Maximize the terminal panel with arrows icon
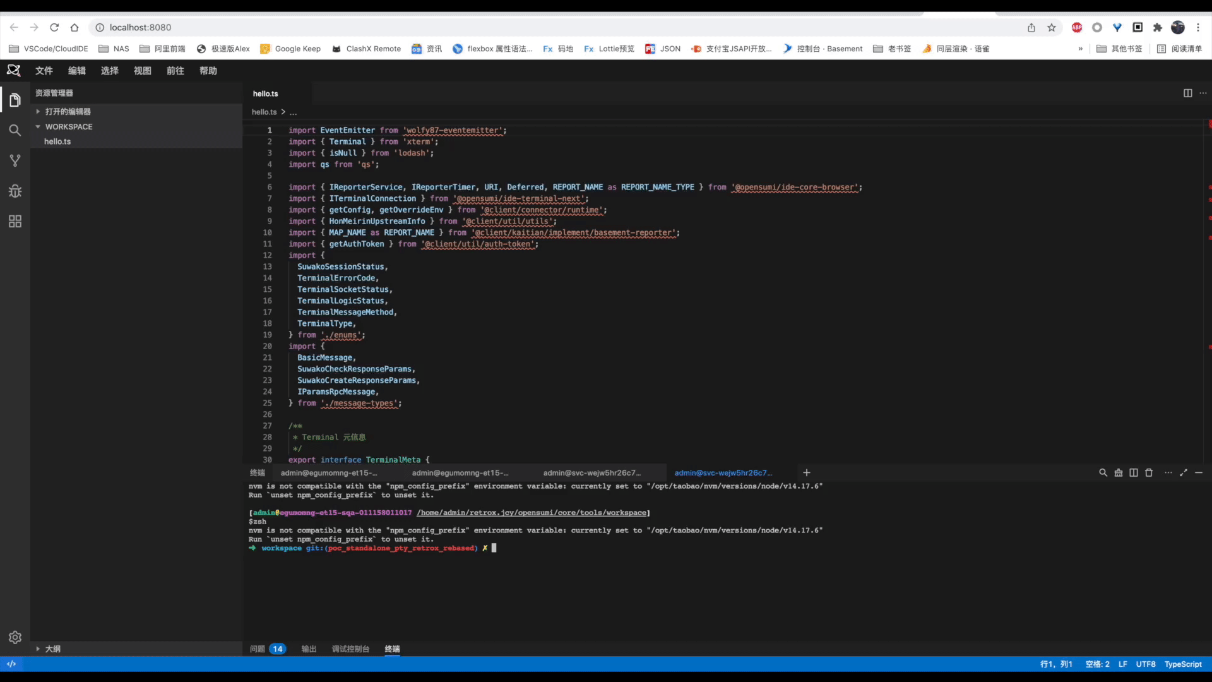The image size is (1212, 682). (x=1184, y=472)
